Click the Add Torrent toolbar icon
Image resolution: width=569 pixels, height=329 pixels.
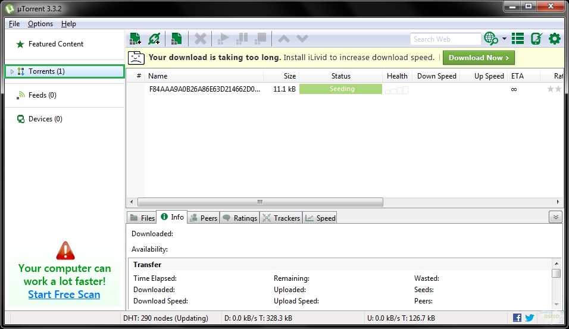coord(135,39)
